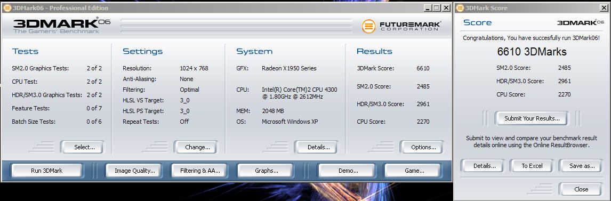This screenshot has height=201, width=611.
Task: Click Anti-Aliasing value None
Action: click(x=186, y=79)
